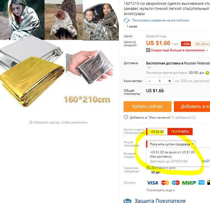Expand the wishlist list dropdown arrow
The width and height of the screenshot is (210, 203).
click(194, 118)
